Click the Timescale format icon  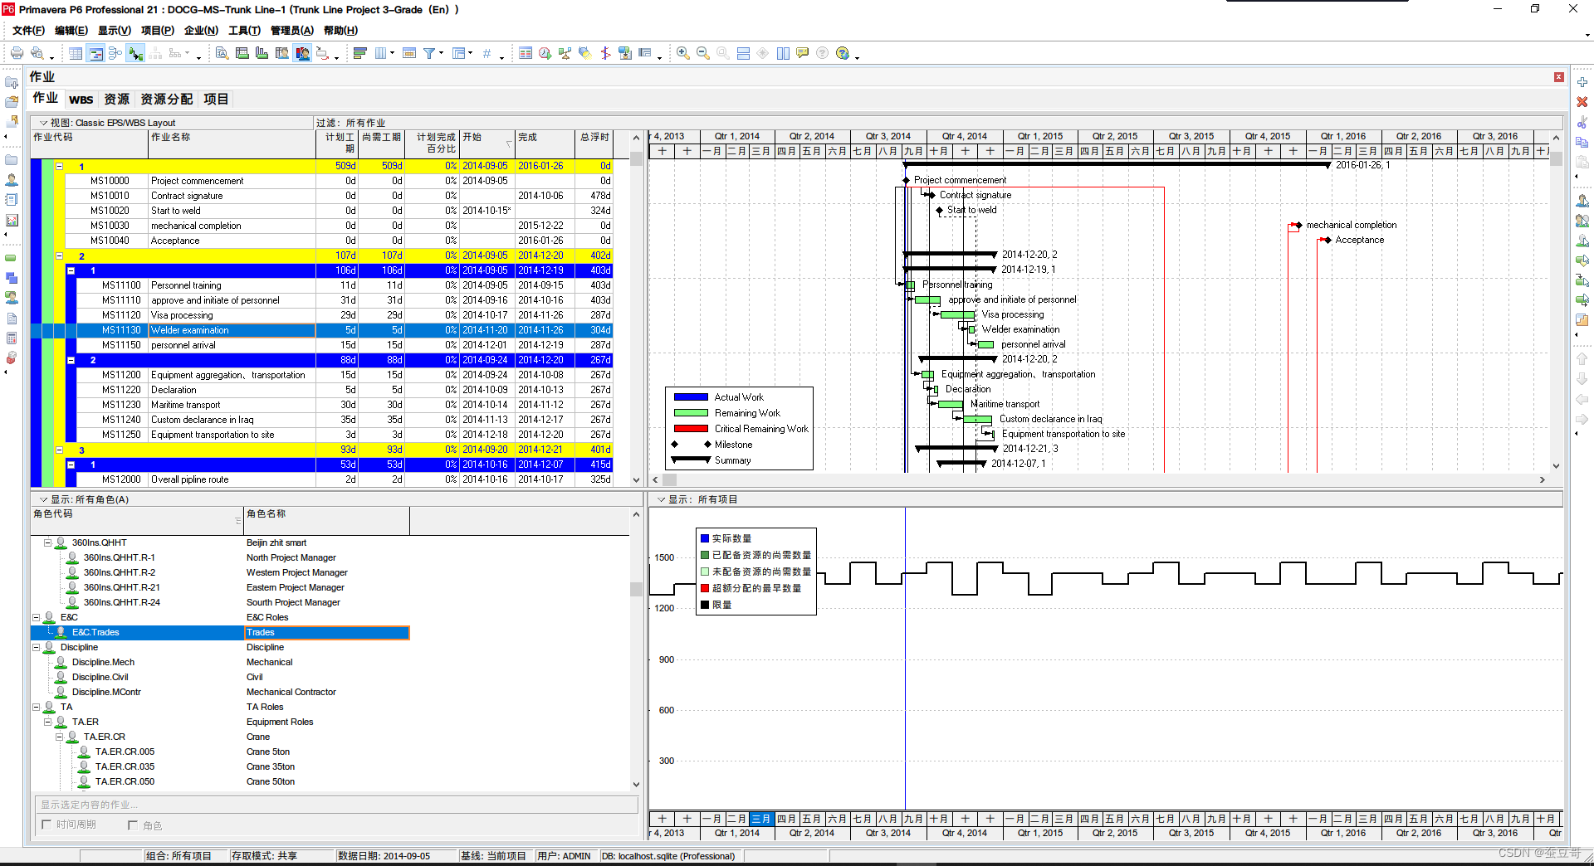[409, 53]
